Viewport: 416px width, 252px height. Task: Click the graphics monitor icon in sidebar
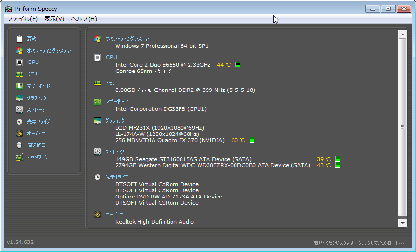[19, 98]
